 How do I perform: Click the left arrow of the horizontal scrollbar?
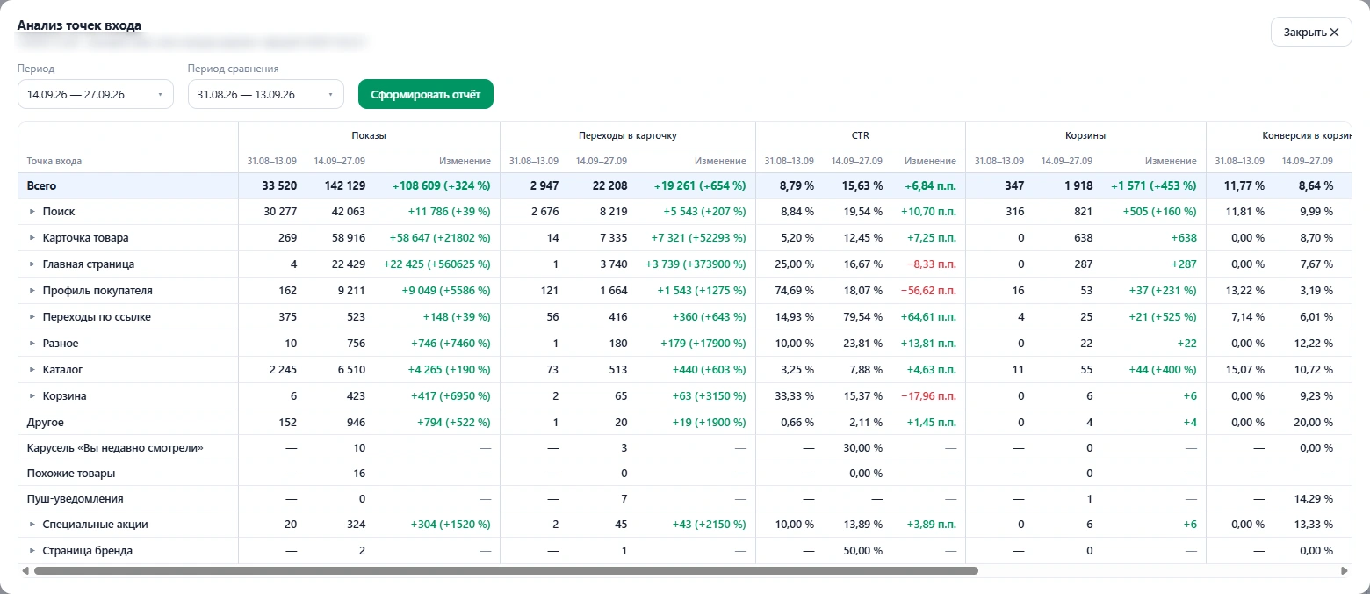pos(25,571)
